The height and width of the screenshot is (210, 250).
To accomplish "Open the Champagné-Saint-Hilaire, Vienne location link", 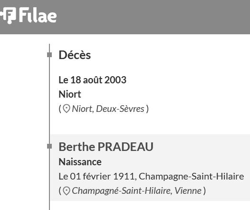I will [136, 190].
